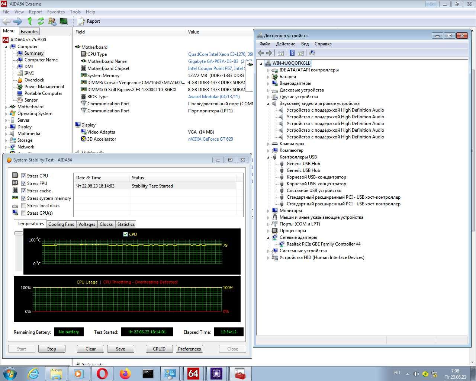Image resolution: width=476 pixels, height=381 pixels.
Task: Expand IDE ATA/ATAPI контроллеры in Device Manager
Action: [x=268, y=70]
